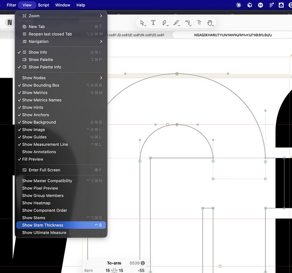This screenshot has width=292, height=273.
Task: Pick the Draw pen tool
Action: point(165,23)
